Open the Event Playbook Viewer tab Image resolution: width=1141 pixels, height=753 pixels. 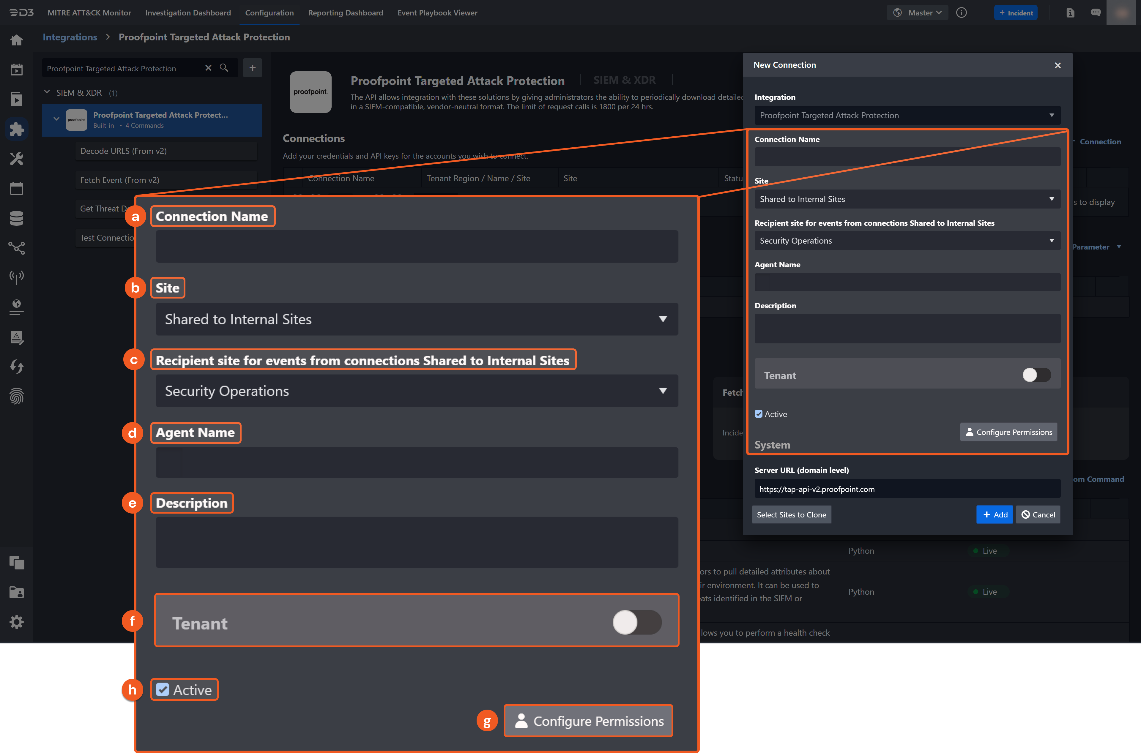(x=437, y=13)
